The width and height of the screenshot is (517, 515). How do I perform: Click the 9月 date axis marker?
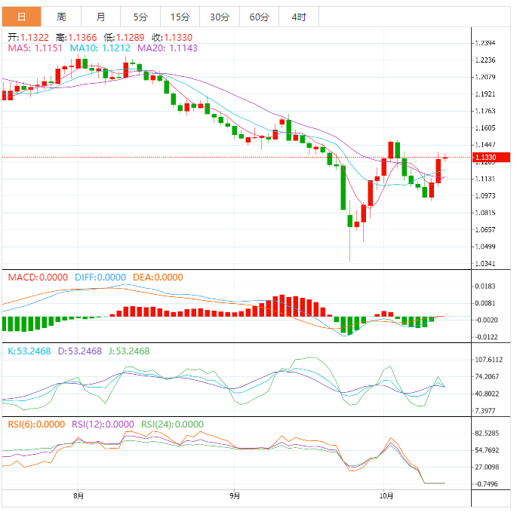tap(235, 495)
